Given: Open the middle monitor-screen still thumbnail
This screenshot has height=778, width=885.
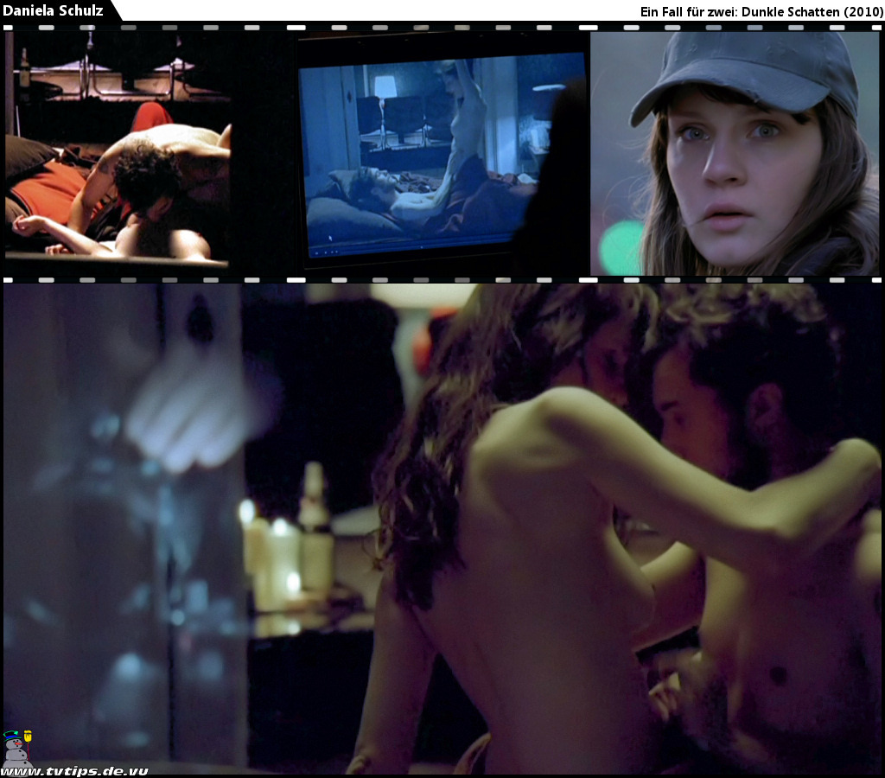Looking at the screenshot, I should pos(441,156).
